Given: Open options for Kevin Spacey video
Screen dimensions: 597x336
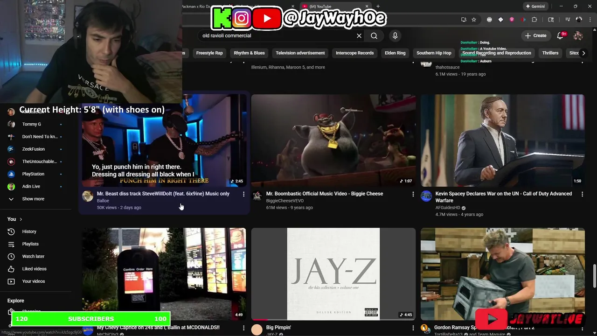Looking at the screenshot, I should 582,194.
